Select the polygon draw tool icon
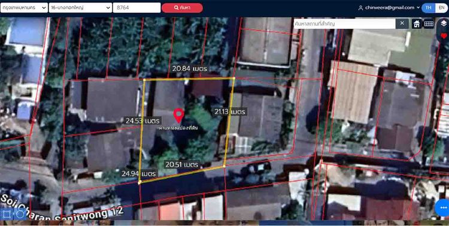 [7, 214]
